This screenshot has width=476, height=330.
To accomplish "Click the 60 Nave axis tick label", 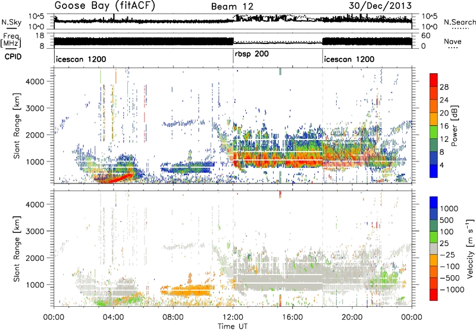I will [x=425, y=36].
